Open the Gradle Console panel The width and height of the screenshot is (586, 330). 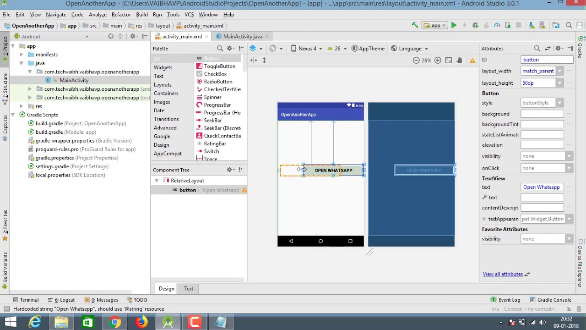(x=550, y=300)
